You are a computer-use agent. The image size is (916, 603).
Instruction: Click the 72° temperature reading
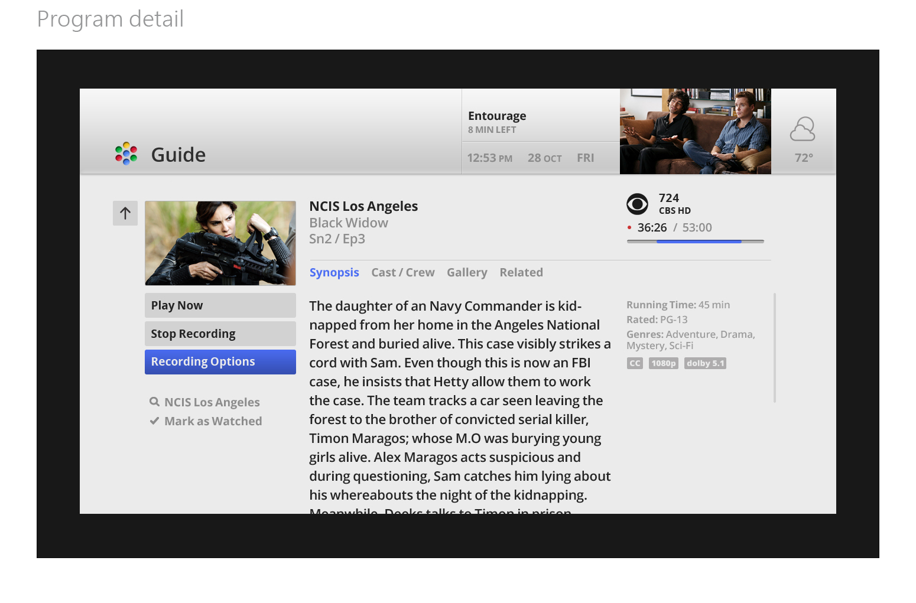804,158
